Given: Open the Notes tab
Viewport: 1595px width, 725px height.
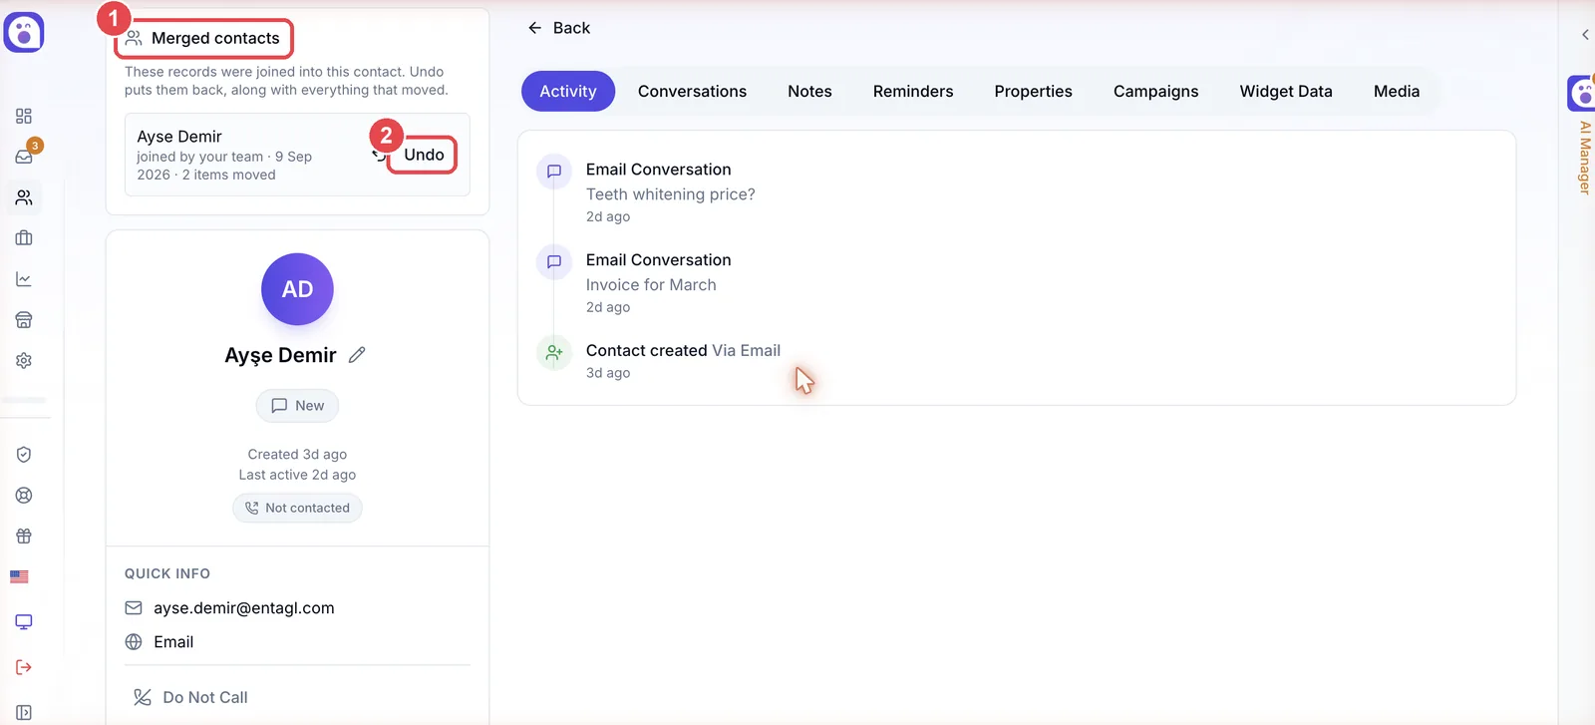Looking at the screenshot, I should (x=809, y=91).
